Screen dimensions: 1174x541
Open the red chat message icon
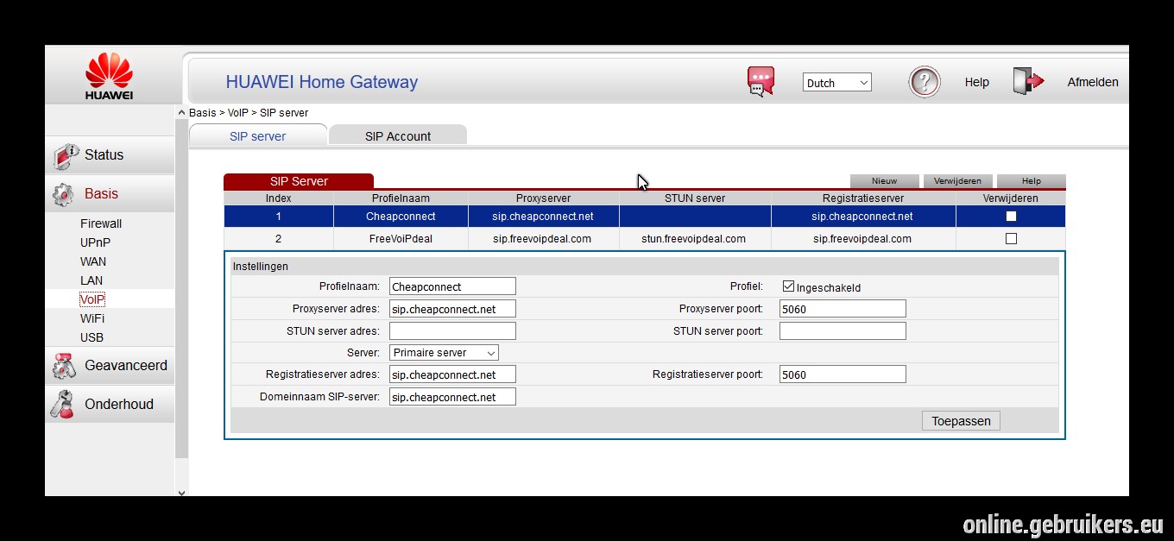761,82
